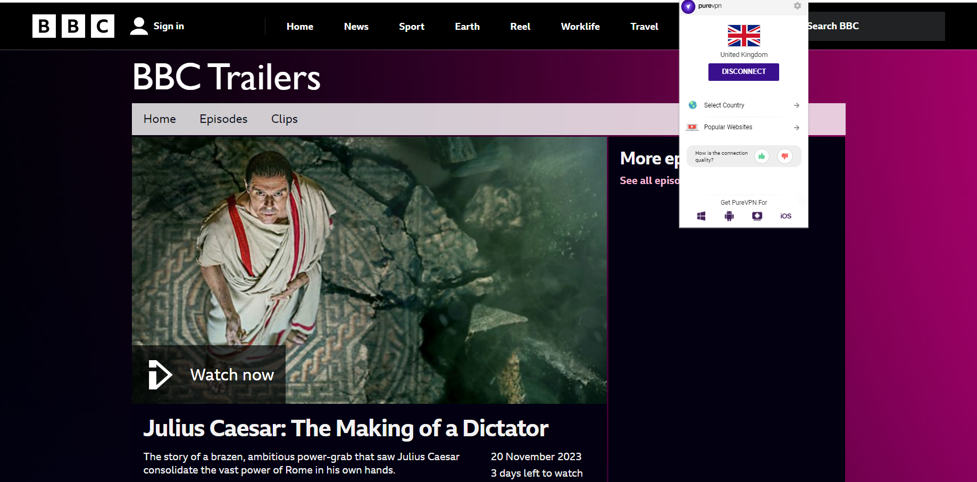Rate connection quality with thumbs up

point(762,156)
